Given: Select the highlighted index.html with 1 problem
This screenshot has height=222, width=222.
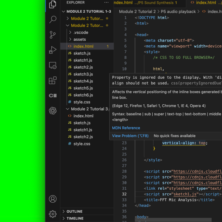Looking at the screenshot, I should 87,46.
